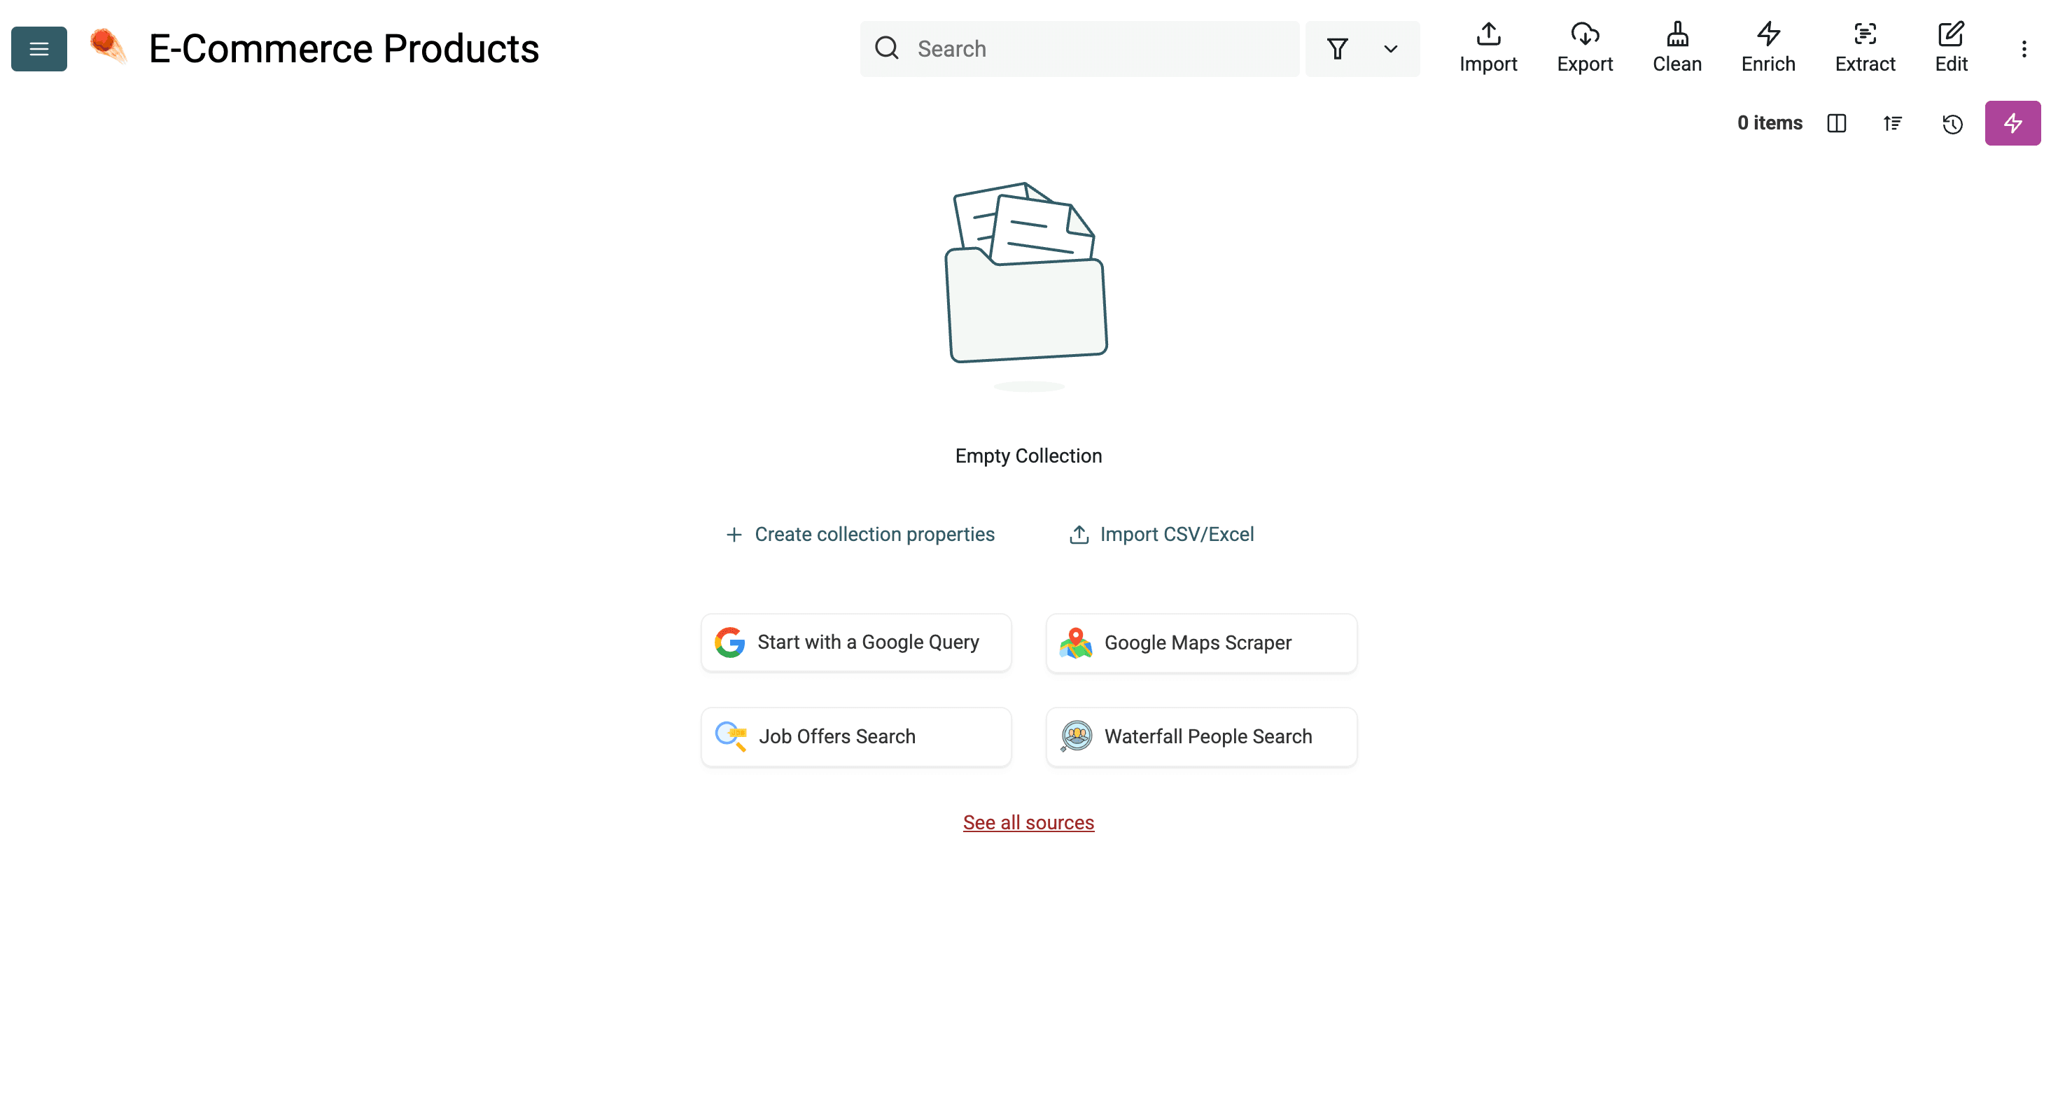The width and height of the screenshot is (2058, 1117).
Task: Open the Import tool
Action: [1487, 48]
